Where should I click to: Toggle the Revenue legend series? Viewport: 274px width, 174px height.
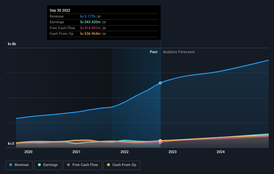tap(19, 165)
